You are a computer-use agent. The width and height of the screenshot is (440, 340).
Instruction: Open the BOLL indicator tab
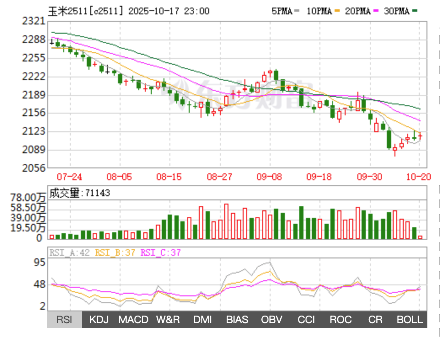(x=410, y=320)
